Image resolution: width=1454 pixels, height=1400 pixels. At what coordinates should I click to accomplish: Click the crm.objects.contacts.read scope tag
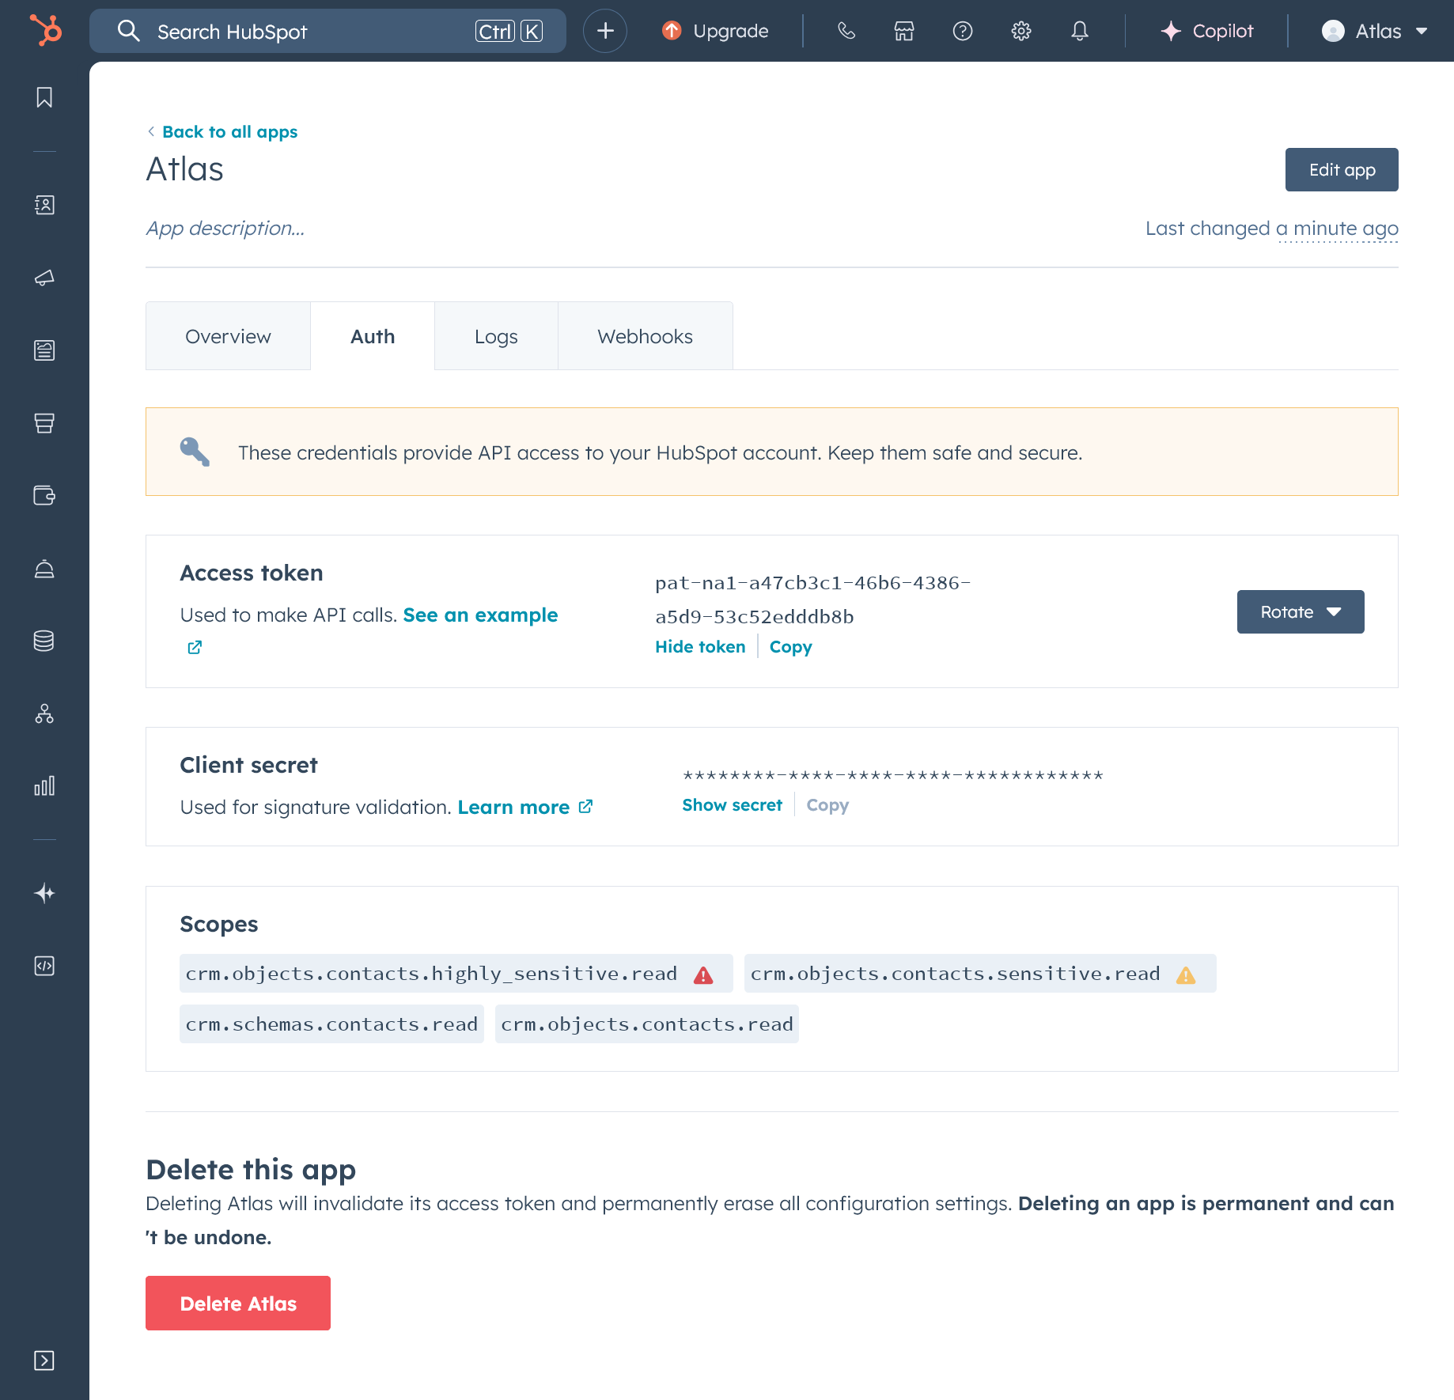(x=647, y=1024)
